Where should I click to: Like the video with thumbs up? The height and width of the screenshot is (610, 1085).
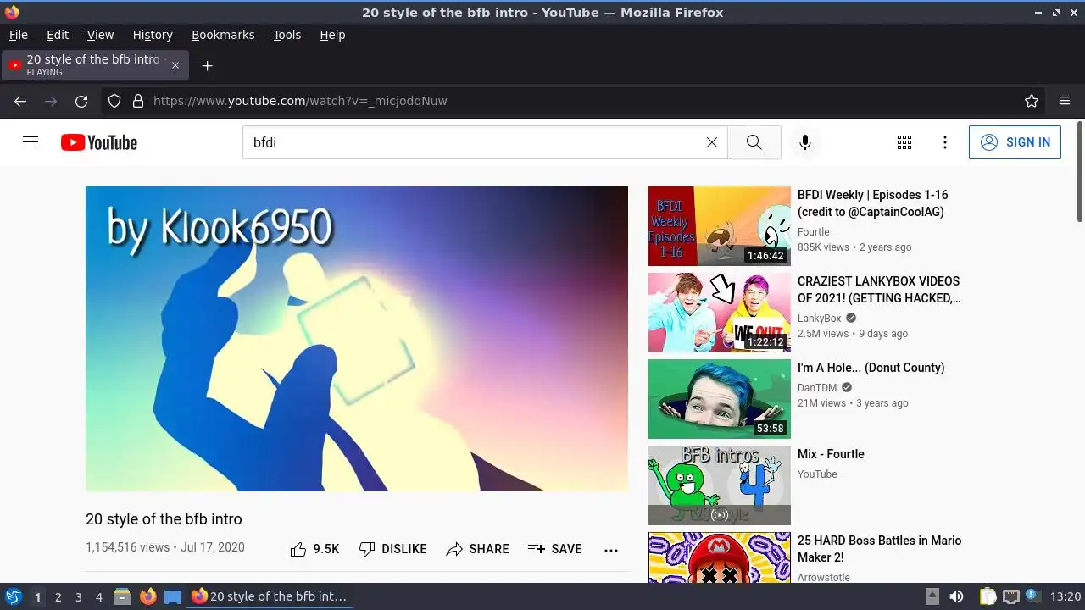click(314, 549)
